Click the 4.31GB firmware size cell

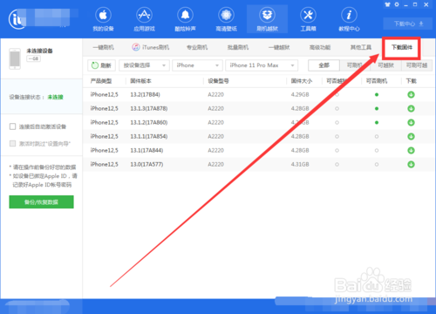(300, 165)
